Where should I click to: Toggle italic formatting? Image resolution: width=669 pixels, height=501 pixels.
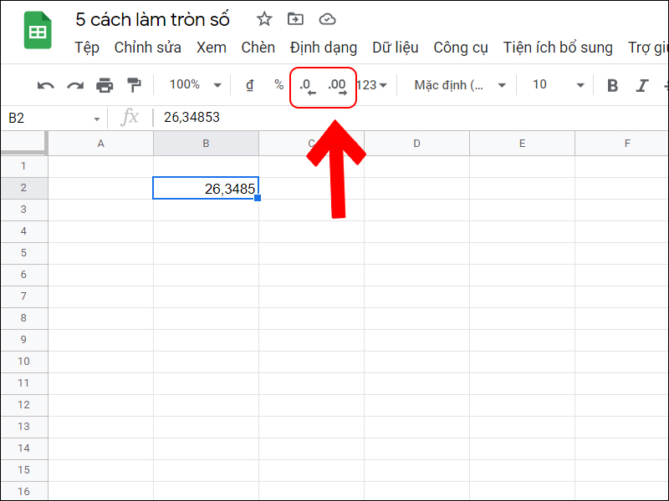click(x=641, y=84)
